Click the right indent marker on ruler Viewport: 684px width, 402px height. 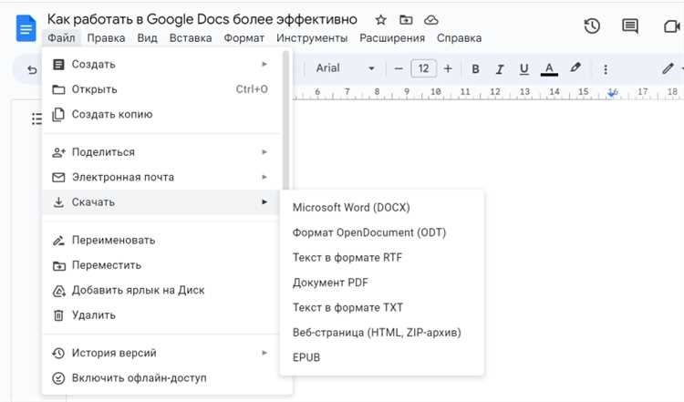(x=613, y=93)
